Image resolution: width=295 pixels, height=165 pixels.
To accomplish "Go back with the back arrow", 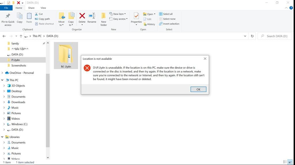I will 4,36.
